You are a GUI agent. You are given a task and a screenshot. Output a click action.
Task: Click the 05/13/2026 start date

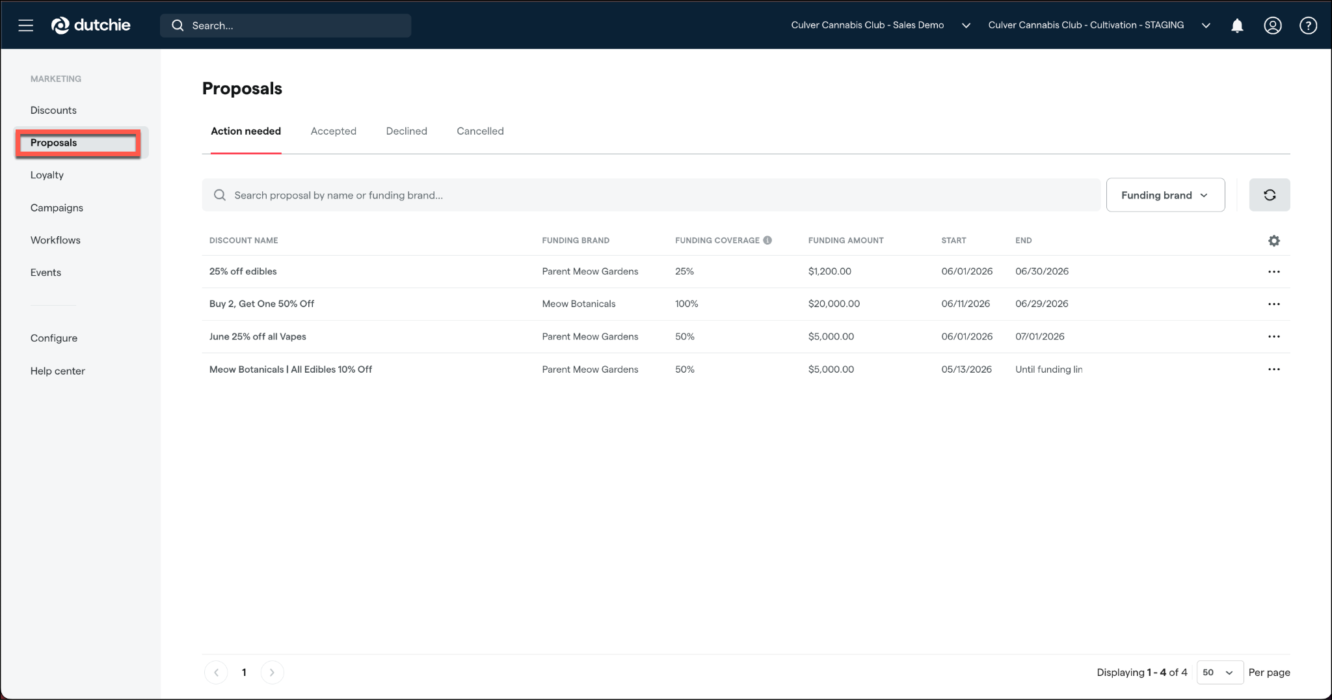966,369
